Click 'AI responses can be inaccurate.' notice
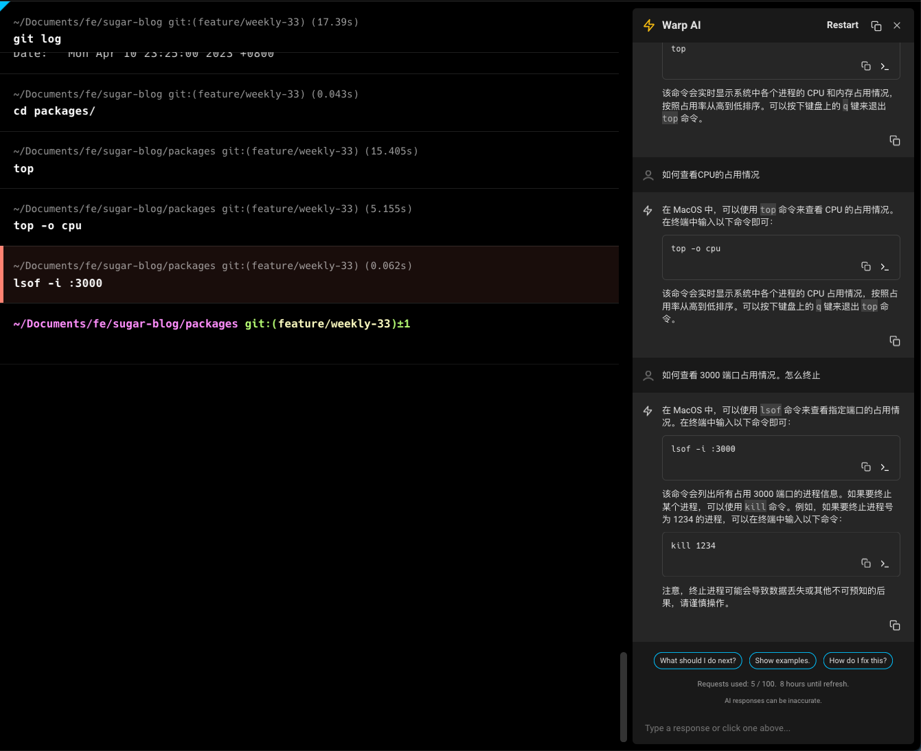 pyautogui.click(x=773, y=701)
